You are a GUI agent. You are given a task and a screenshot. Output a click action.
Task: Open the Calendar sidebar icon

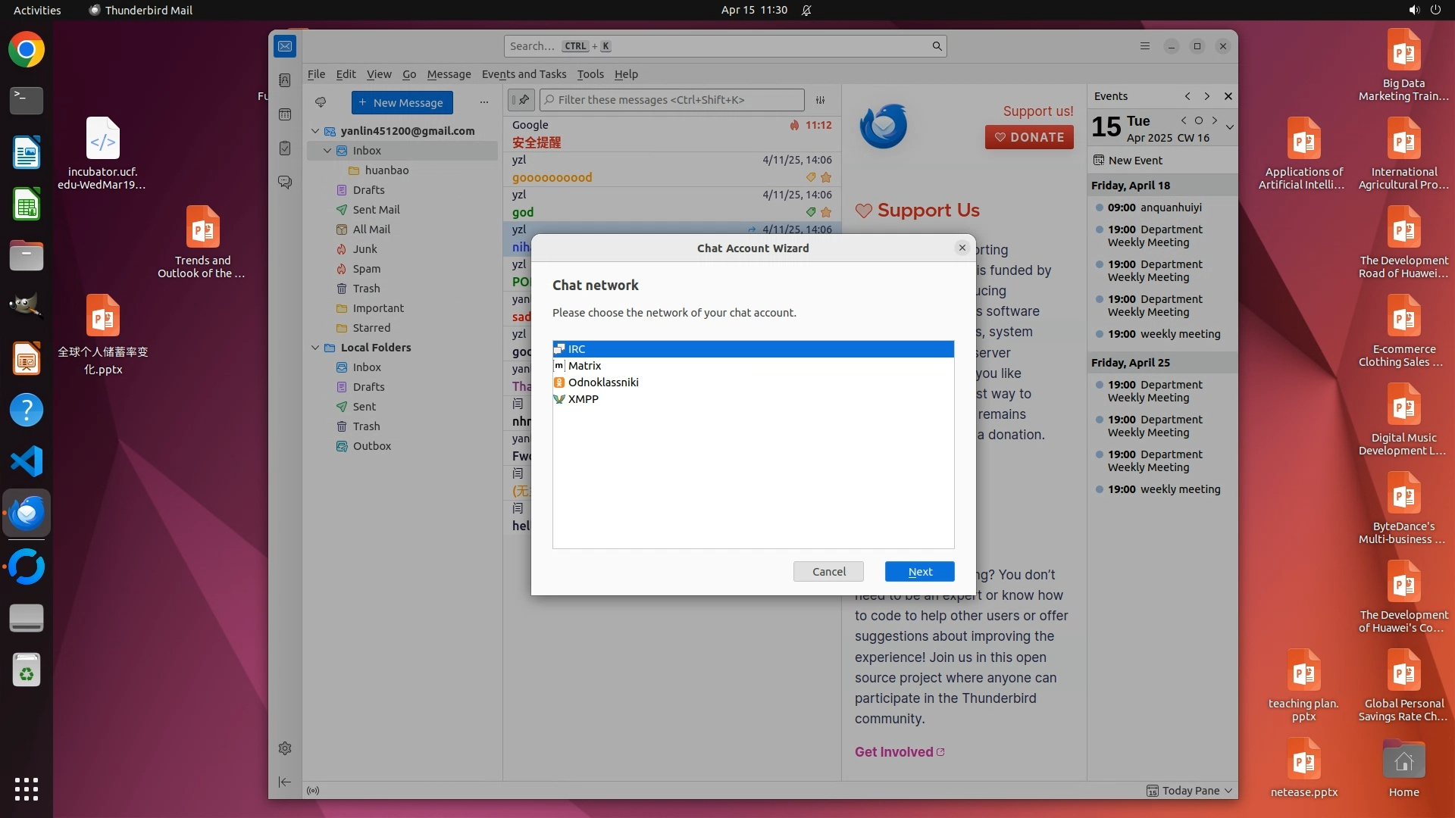(x=285, y=114)
